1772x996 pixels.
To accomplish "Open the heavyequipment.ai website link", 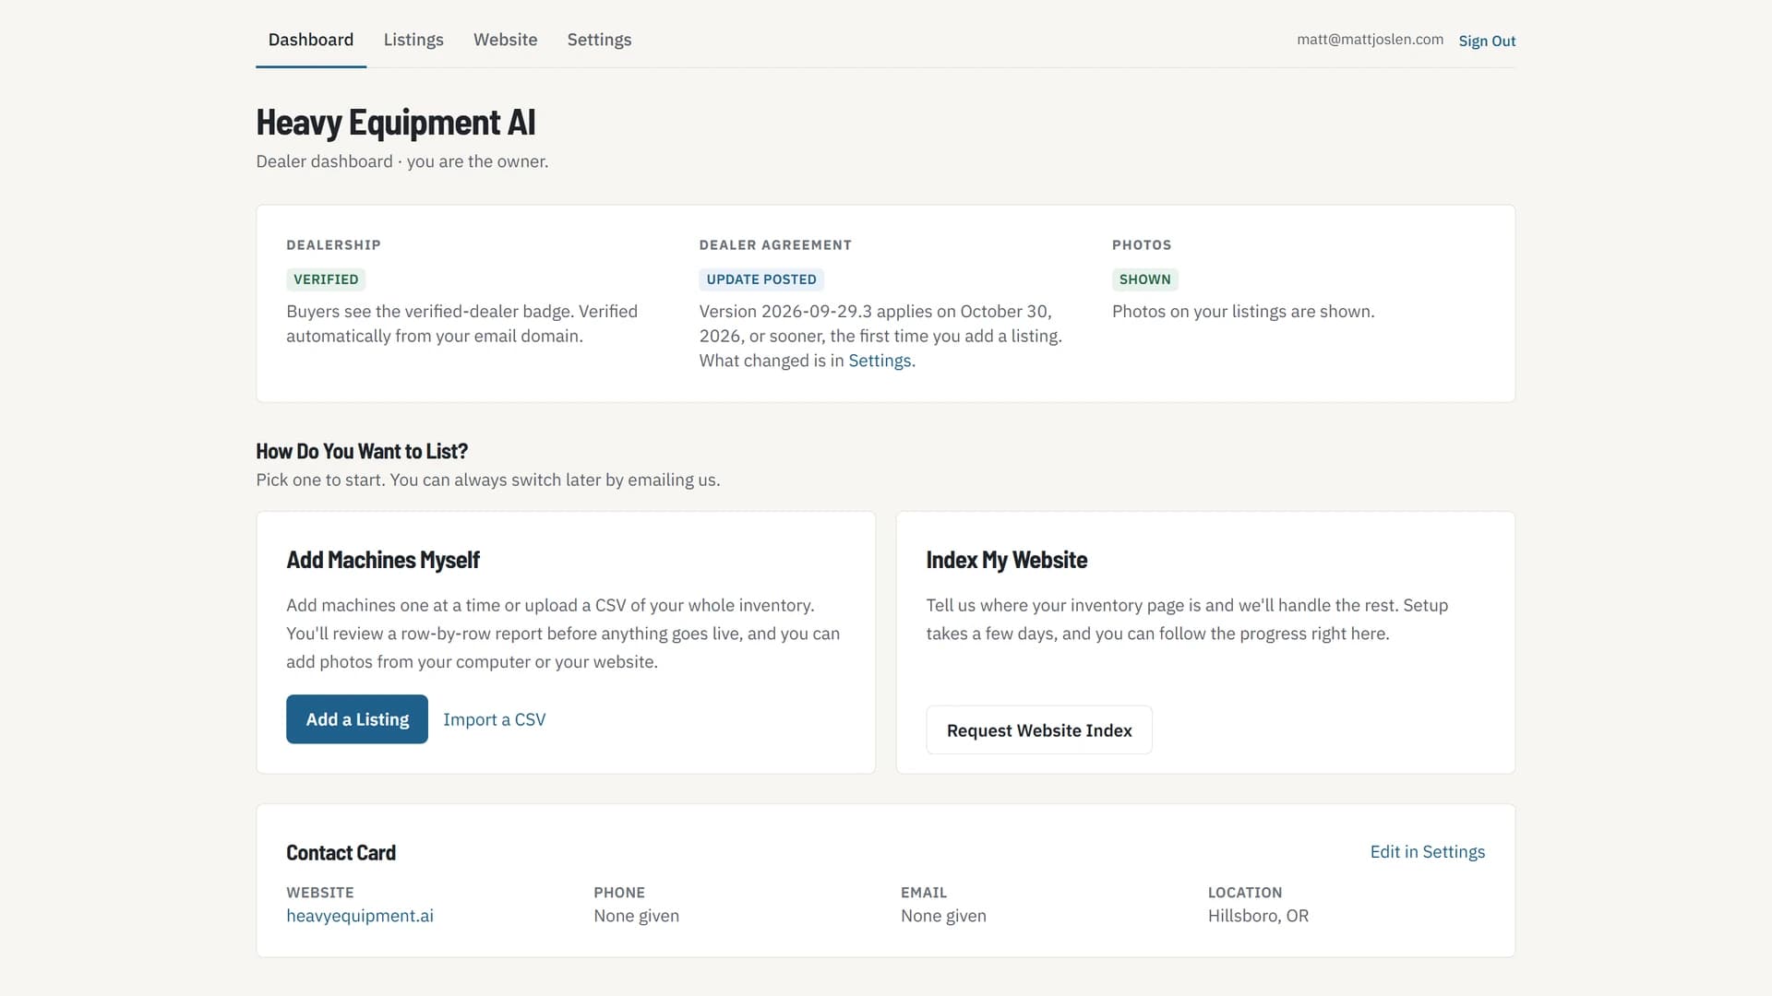I will (360, 916).
